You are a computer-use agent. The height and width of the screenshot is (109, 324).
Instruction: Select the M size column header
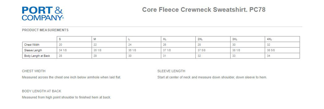point(95,39)
